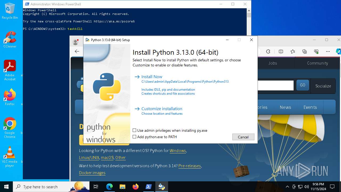The image size is (341, 192).
Task: Enable Use admin privileges when installing py.exe
Action: point(135,130)
